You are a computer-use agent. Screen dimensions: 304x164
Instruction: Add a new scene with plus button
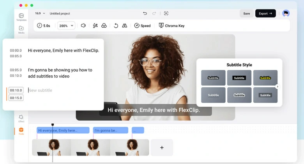(x=162, y=148)
